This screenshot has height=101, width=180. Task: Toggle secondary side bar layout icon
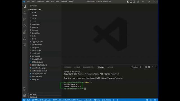click(x=134, y=2)
